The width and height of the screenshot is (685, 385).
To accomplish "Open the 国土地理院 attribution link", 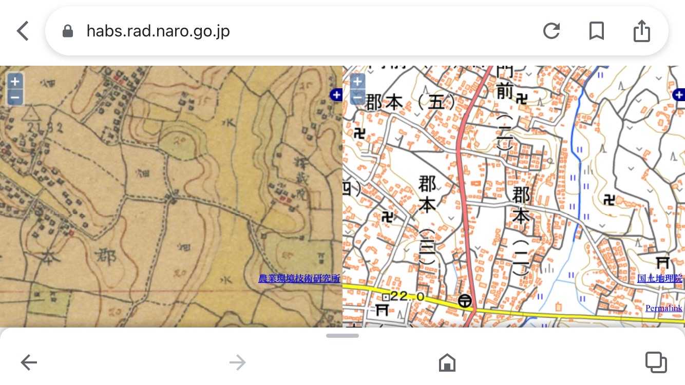I will pyautogui.click(x=659, y=279).
